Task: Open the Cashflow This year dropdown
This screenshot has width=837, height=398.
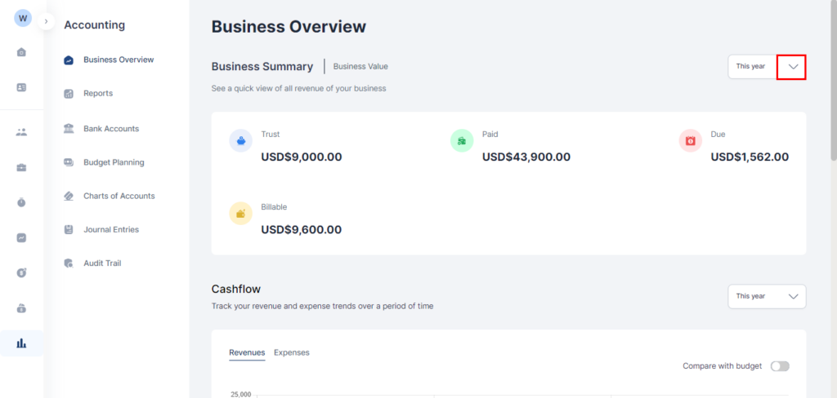Action: [766, 297]
